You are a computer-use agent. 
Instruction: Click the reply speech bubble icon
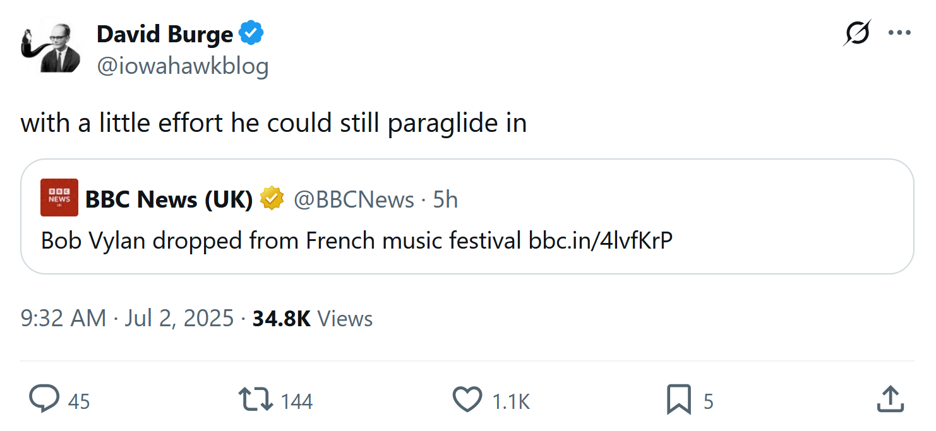pyautogui.click(x=45, y=399)
